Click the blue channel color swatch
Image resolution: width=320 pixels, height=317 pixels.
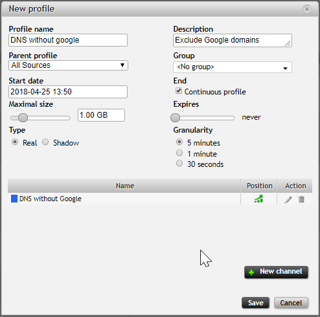pos(14,199)
